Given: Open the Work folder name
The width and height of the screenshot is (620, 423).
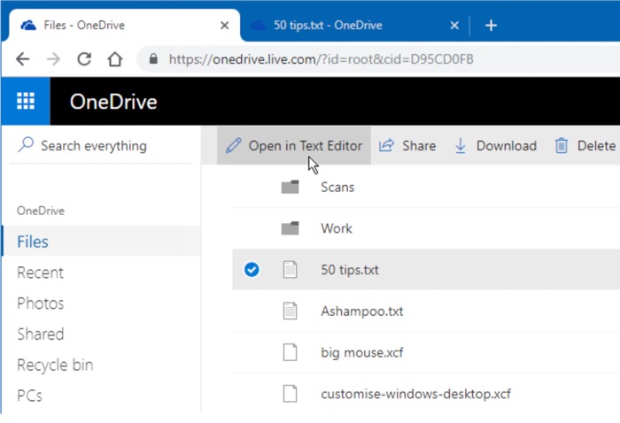Looking at the screenshot, I should click(x=336, y=228).
